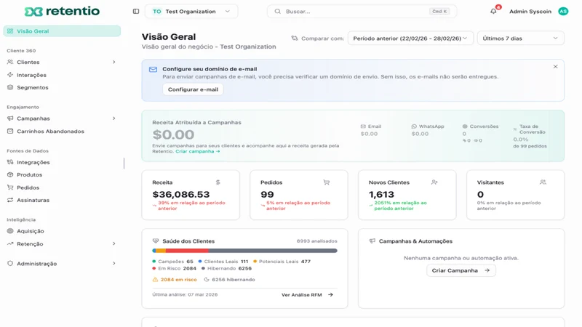
Task: Expand the Campanhas submenu chevron
Action: coord(114,118)
